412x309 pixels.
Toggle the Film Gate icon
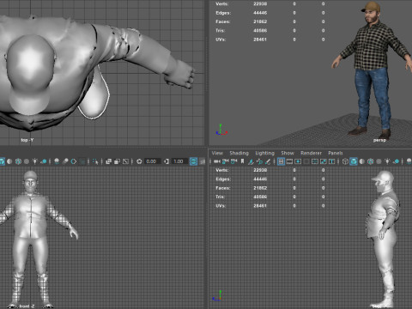click(x=289, y=161)
